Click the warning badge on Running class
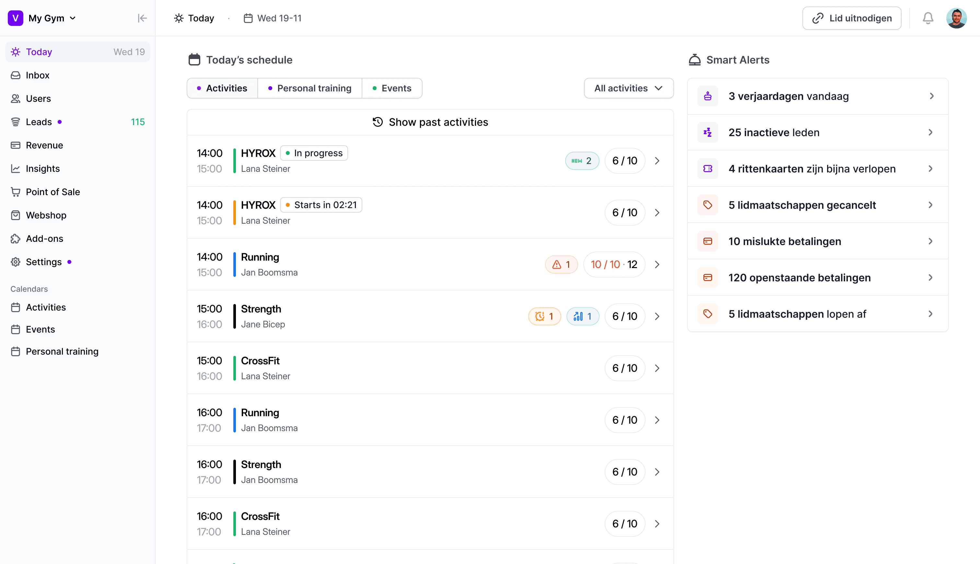The width and height of the screenshot is (980, 564). click(561, 264)
